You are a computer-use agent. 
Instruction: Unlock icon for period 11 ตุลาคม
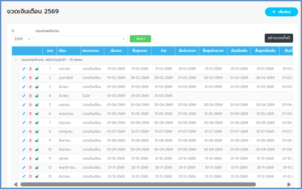click(x=37, y=158)
